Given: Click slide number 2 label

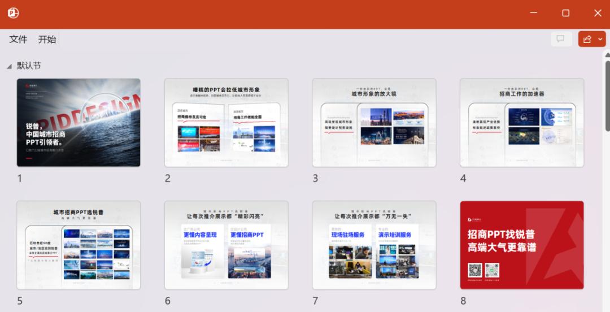Looking at the screenshot, I should [168, 179].
